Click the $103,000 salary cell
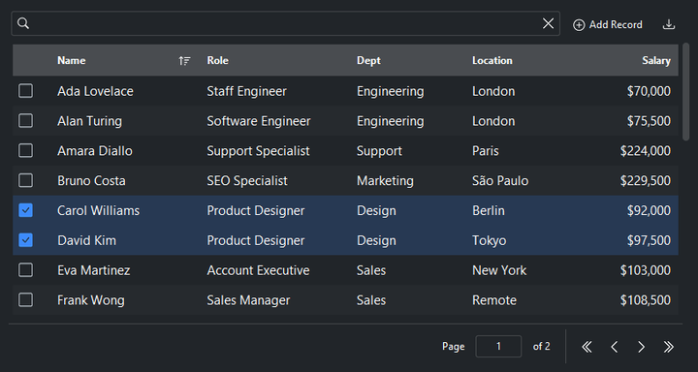Viewport: 698px width, 372px height. 646,270
